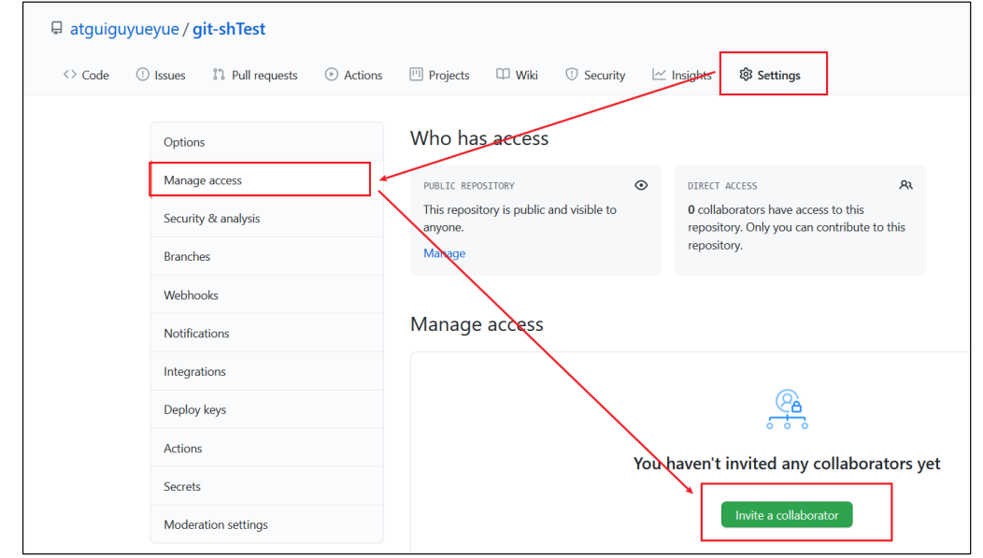Screen dimensions: 983x558
Task: Open Secrets settings
Action: (x=267, y=486)
